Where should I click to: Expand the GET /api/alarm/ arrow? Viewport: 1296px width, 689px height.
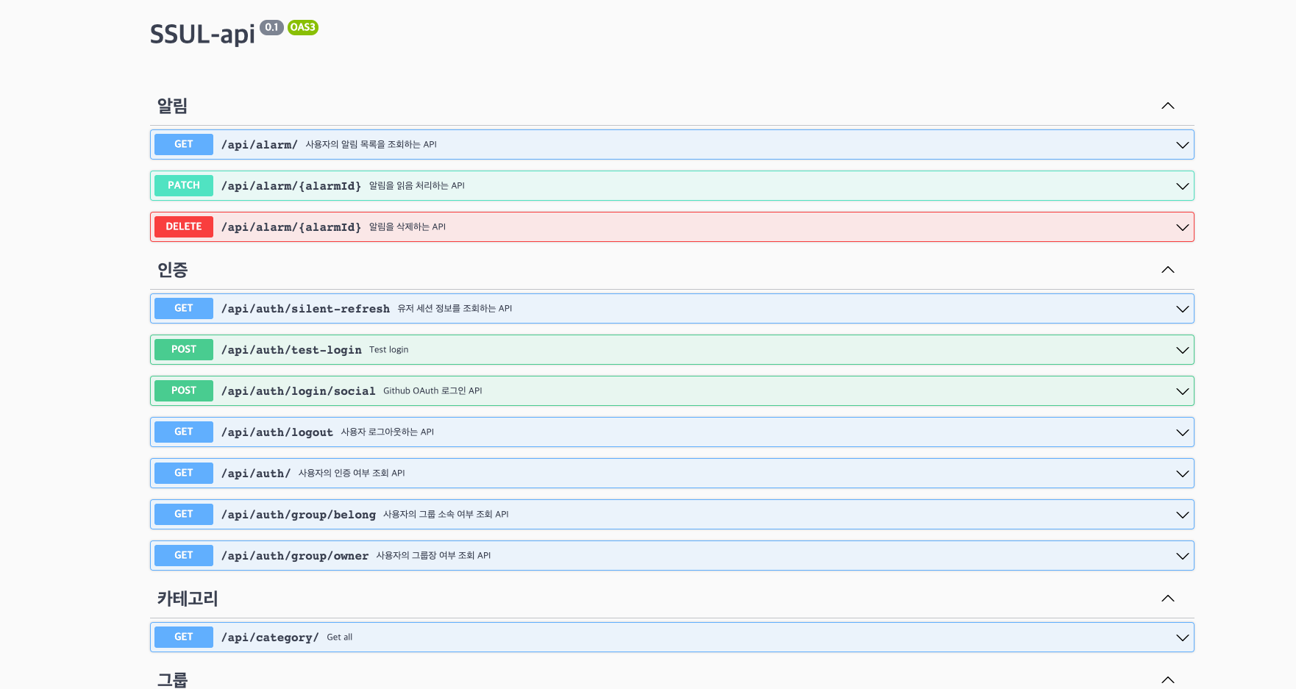coord(1182,145)
